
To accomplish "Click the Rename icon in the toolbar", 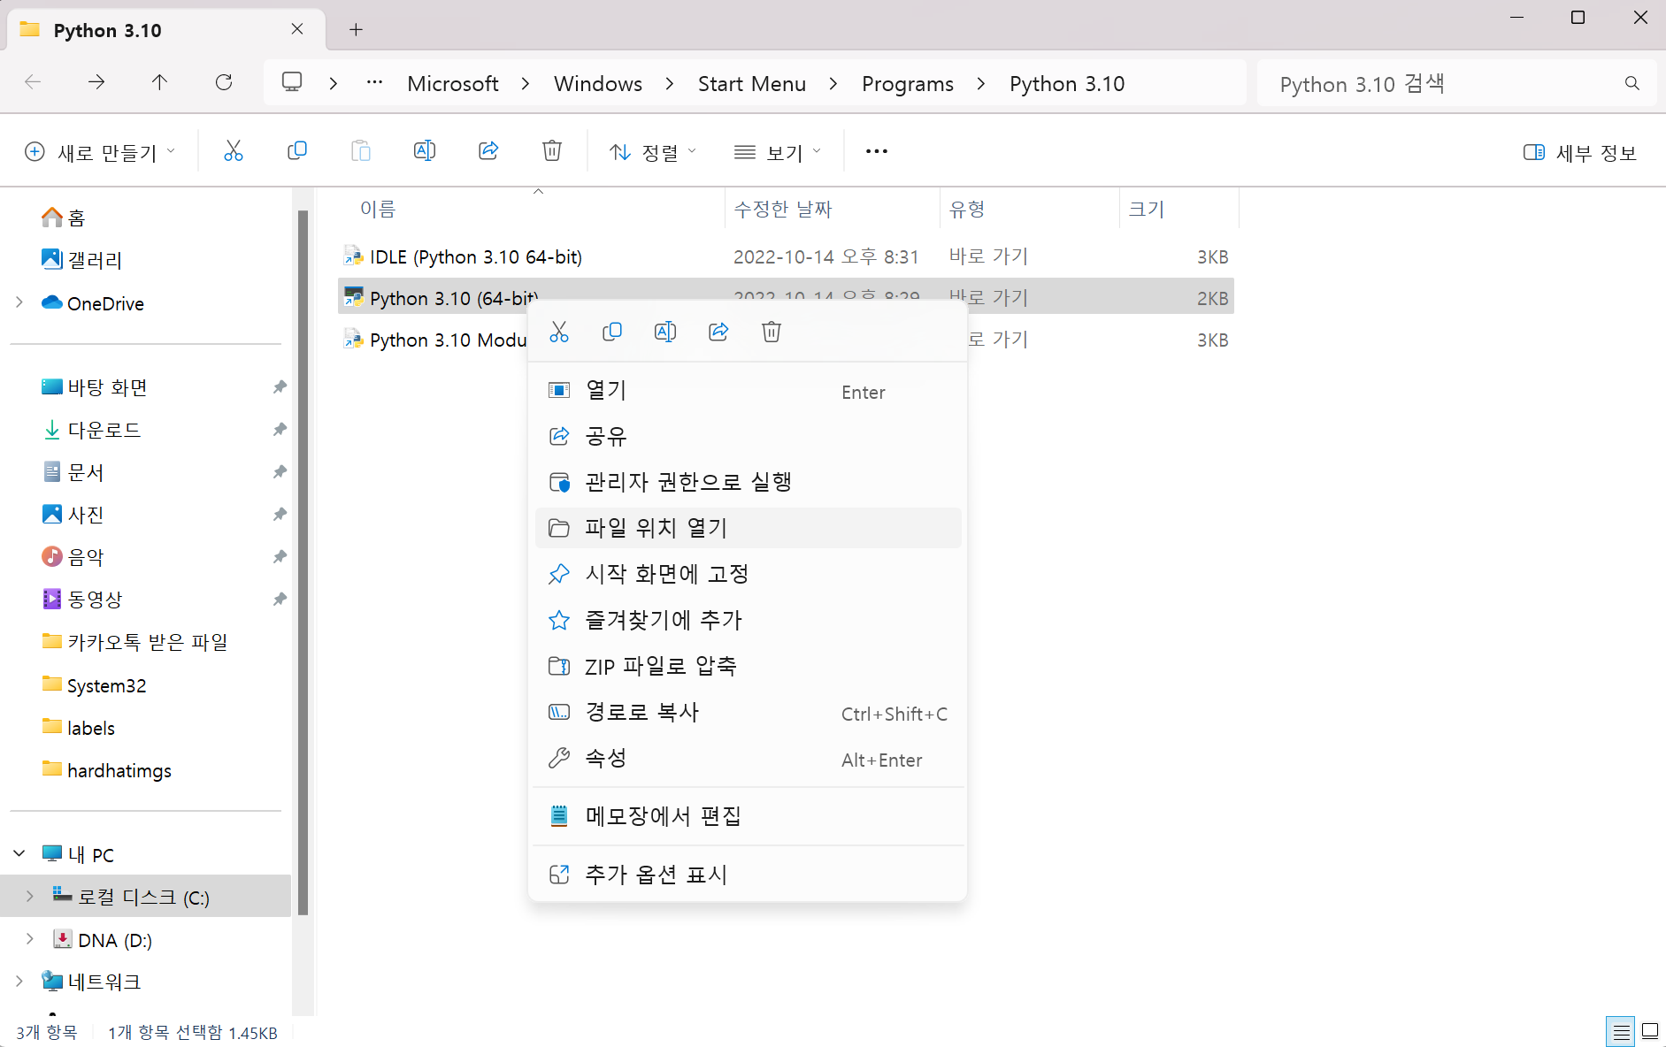I will pos(425,151).
